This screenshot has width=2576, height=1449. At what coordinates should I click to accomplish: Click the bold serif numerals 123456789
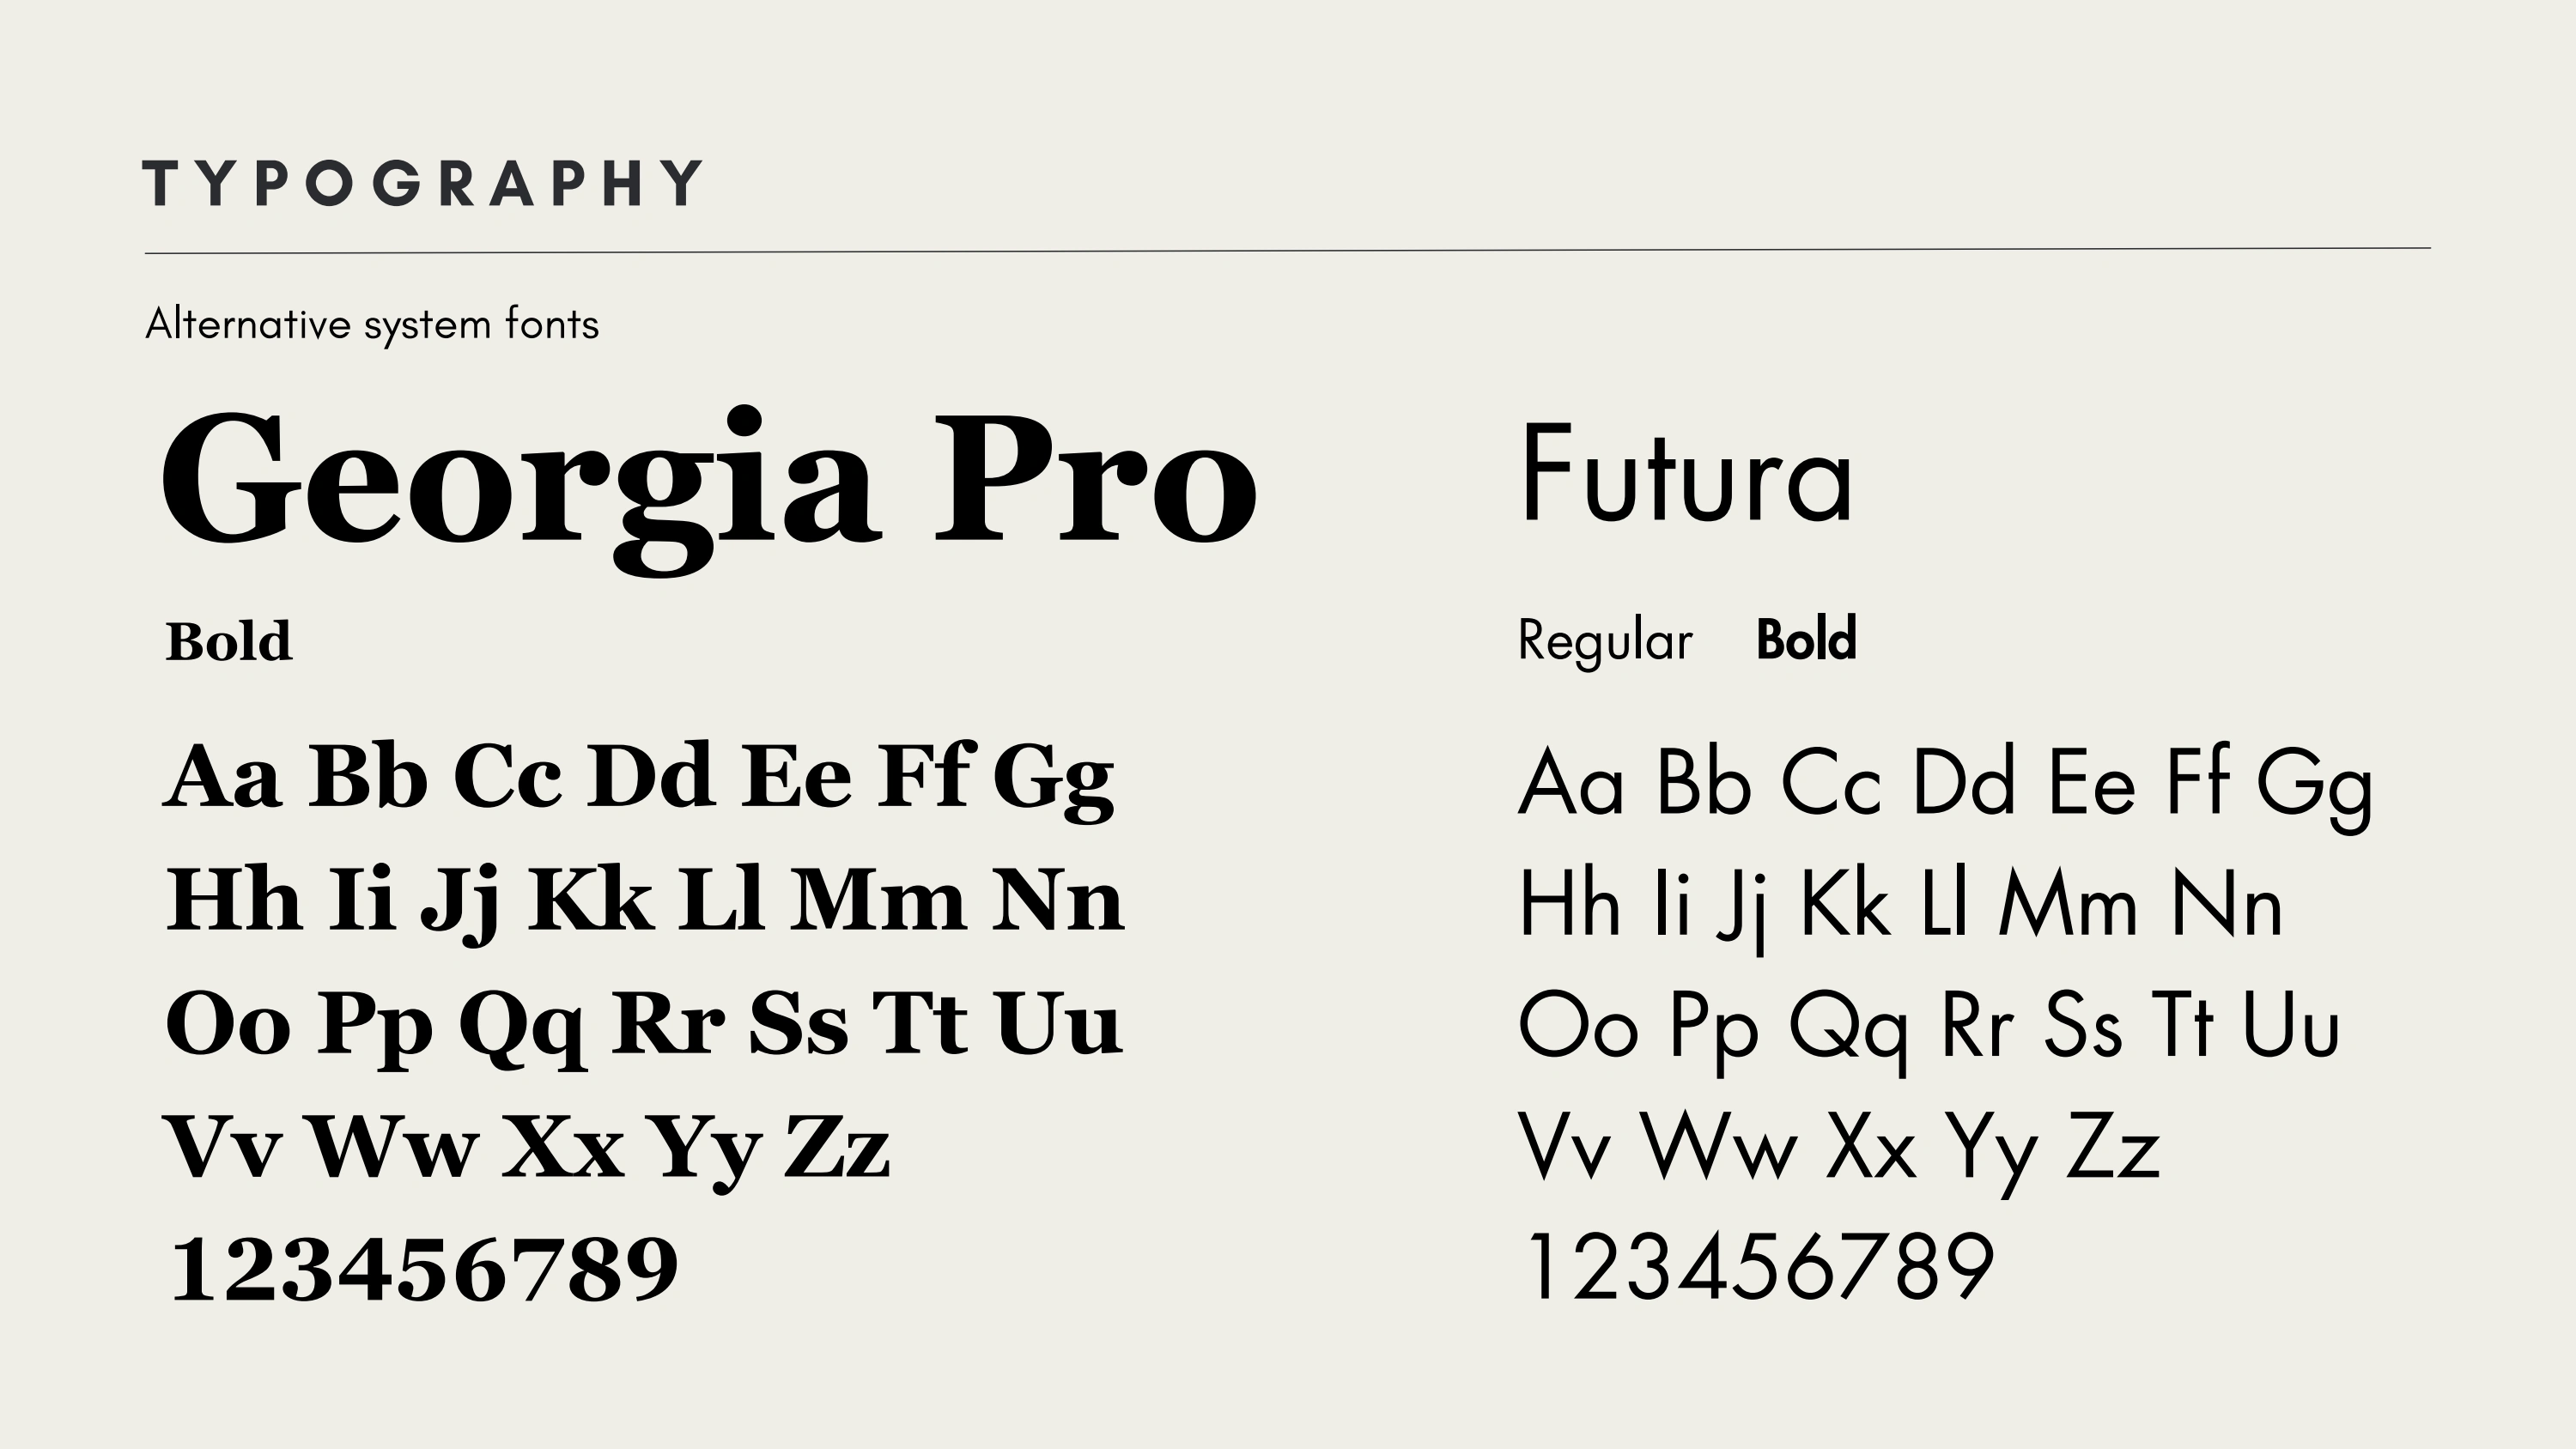pyautogui.click(x=425, y=1270)
